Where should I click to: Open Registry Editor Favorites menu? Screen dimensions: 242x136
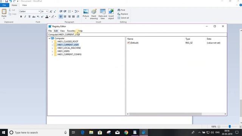pos(71,31)
